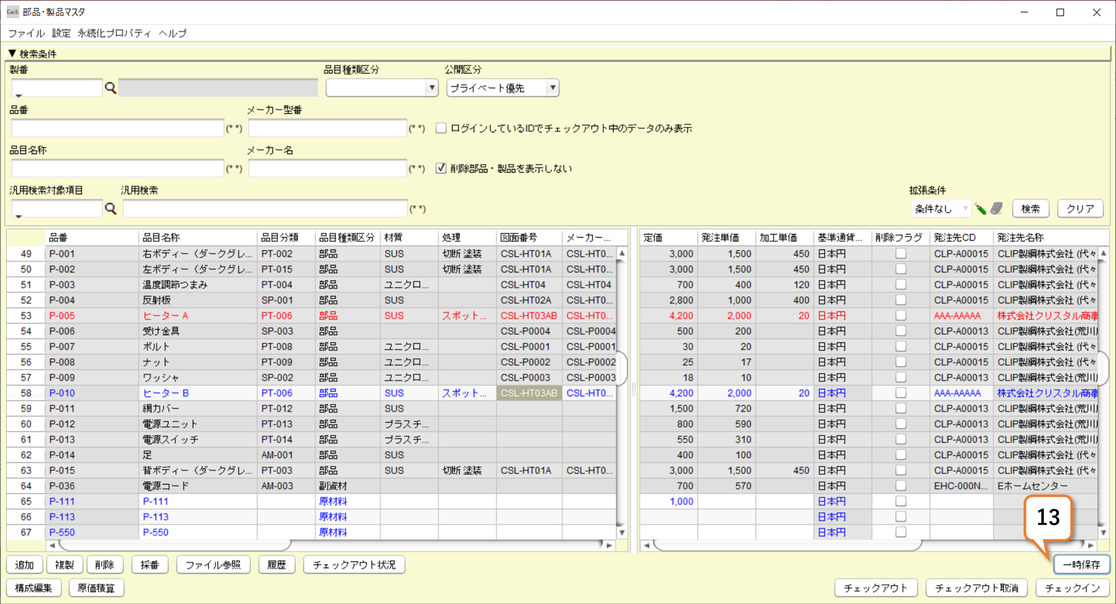The height and width of the screenshot is (604, 1116).
Task: Open the 設定 menu
Action: tap(61, 33)
